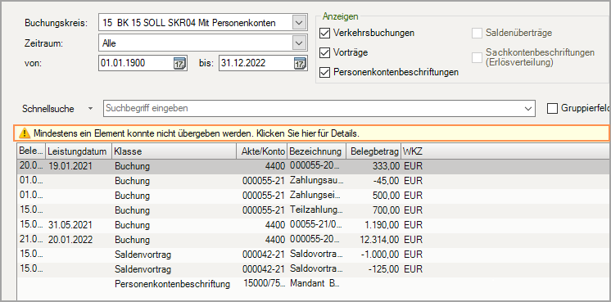Select the Saldenvortrag row with -125,00

point(313,269)
